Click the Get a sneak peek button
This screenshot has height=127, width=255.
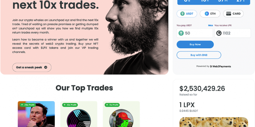pos(32,67)
